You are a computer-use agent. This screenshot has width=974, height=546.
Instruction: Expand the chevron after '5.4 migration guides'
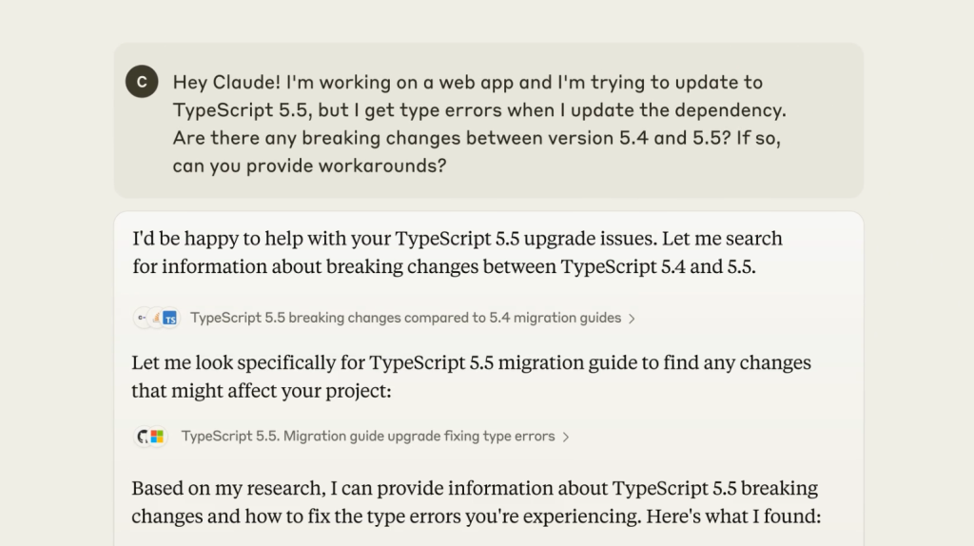(632, 319)
